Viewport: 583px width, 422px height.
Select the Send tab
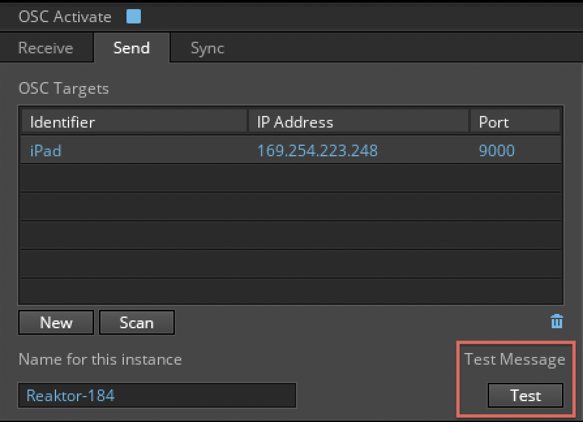(x=131, y=48)
